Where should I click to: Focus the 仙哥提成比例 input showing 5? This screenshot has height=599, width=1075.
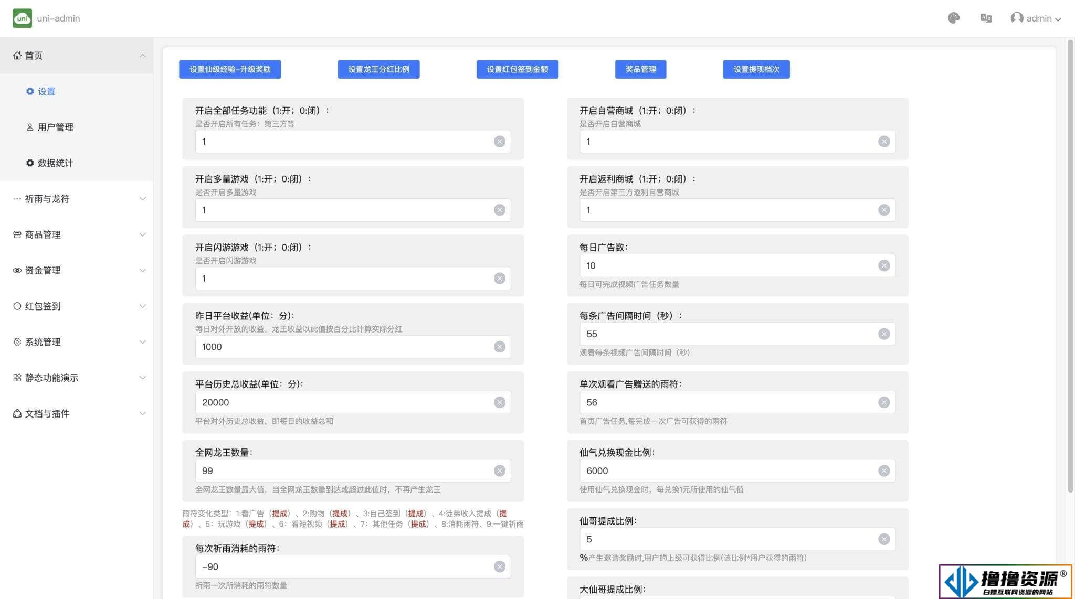737,539
